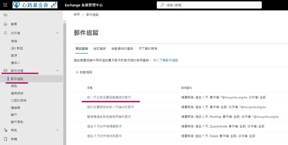The height and width of the screenshot is (145, 288).
Task: Click the 搜尋 (預覽) search box
Action: [x=209, y=5]
